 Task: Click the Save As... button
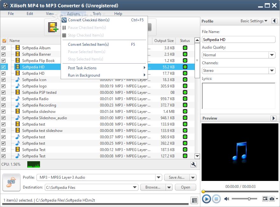coord(177,177)
